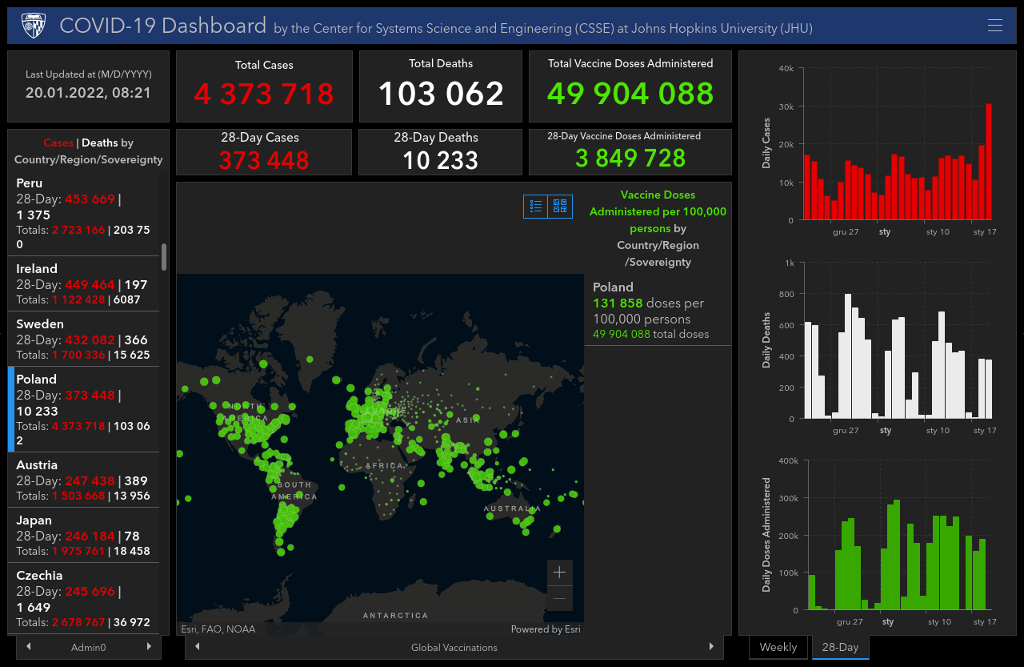Viewport: 1024px width, 667px height.
Task: Click the Johns Hopkins shield logo
Action: [33, 26]
